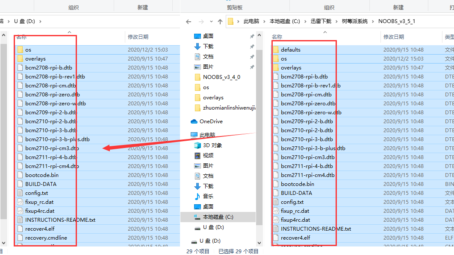Click scroll down arrow in navigation pane
The width and height of the screenshot is (454, 255).
point(259,243)
